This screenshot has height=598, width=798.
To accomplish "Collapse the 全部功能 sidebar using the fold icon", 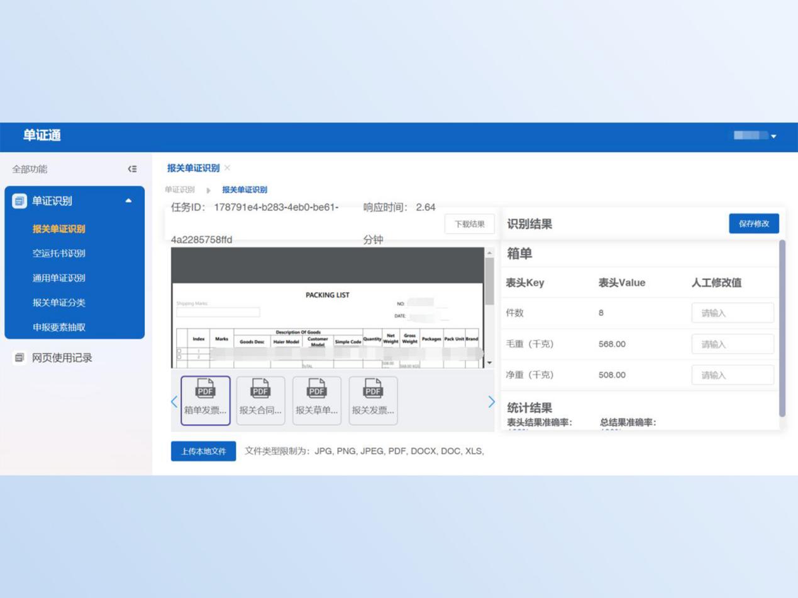I will pyautogui.click(x=132, y=169).
